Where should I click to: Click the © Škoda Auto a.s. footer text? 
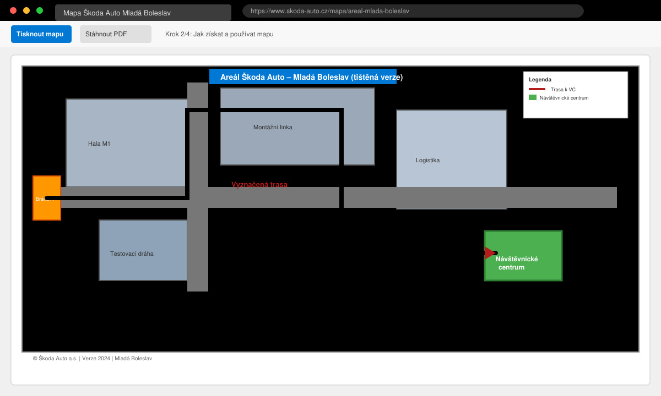[92, 358]
